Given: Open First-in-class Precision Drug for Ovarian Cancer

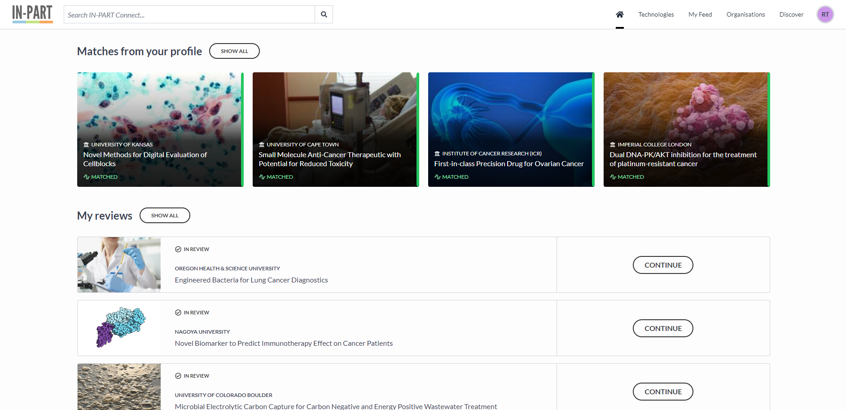Looking at the screenshot, I should (509, 164).
